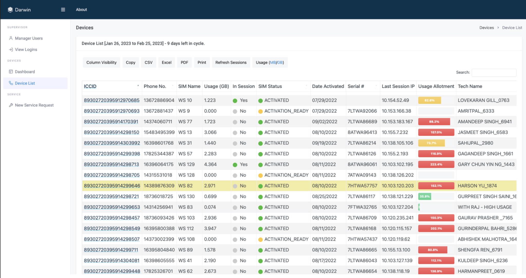Open Manager Users in the sidebar

tap(29, 38)
